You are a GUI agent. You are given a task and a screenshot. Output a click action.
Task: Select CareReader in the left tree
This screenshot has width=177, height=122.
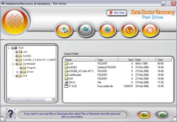pos(29,64)
